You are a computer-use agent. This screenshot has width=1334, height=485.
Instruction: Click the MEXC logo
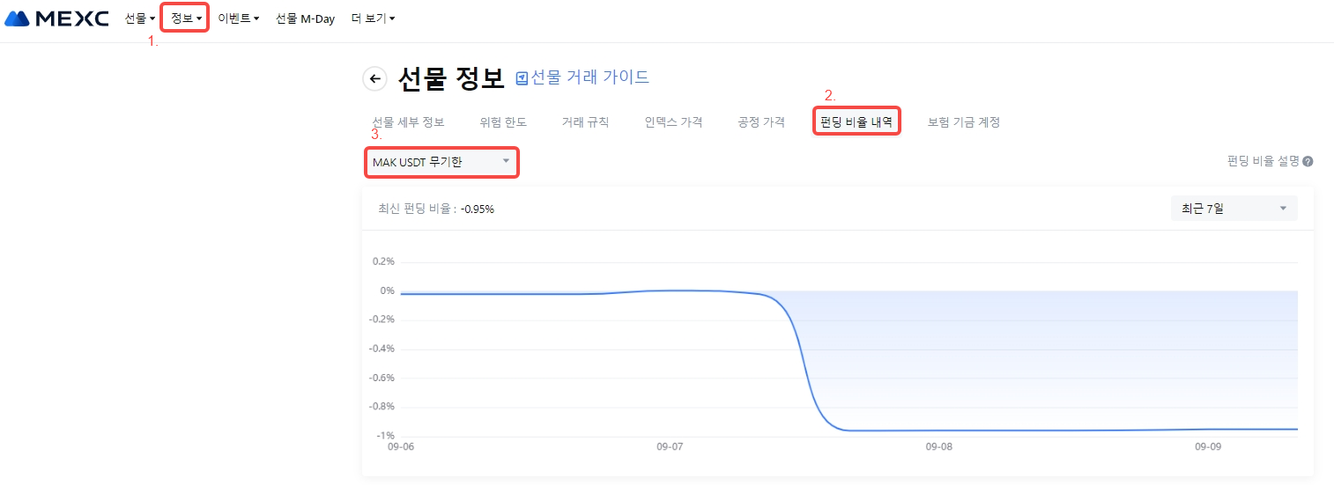coord(56,18)
